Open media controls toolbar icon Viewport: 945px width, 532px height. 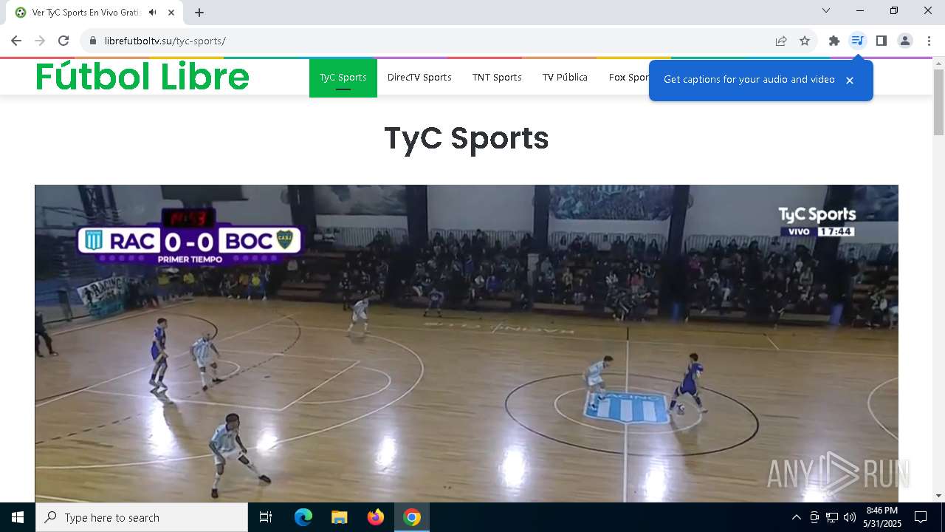pos(857,41)
